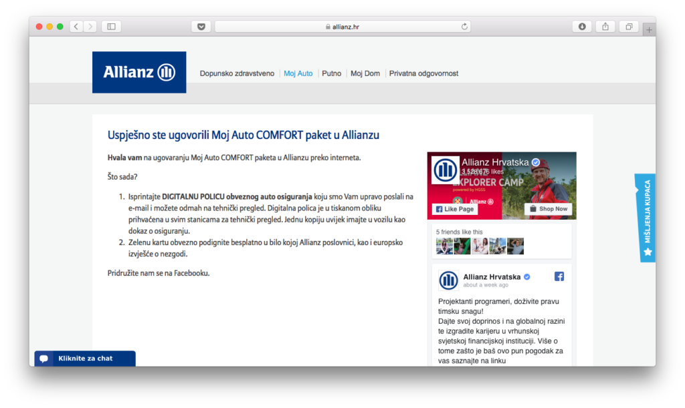Open the Moj Dom navigation item
The height and width of the screenshot is (408, 685).
pos(365,73)
